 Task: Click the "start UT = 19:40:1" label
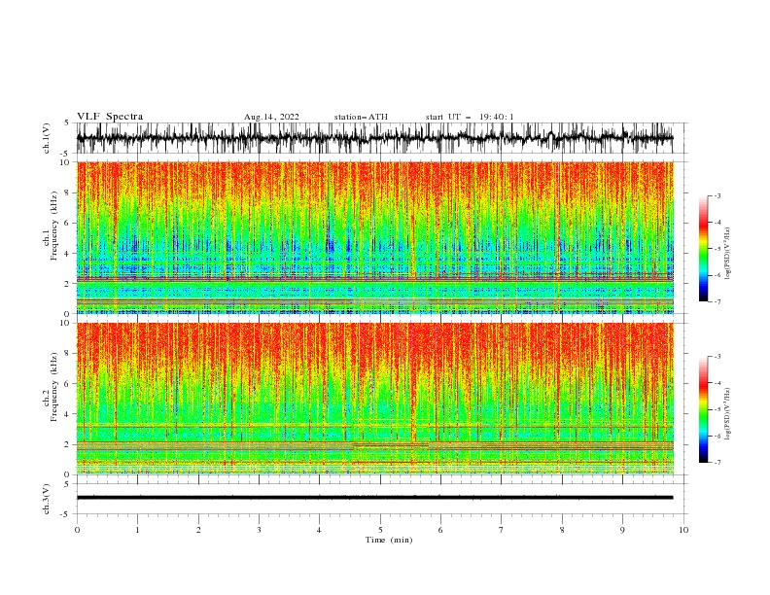coord(470,117)
